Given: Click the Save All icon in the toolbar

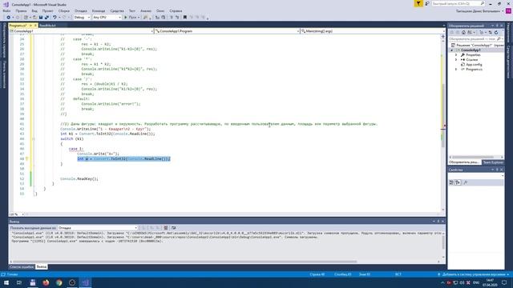Looking at the screenshot, I should (46, 18).
